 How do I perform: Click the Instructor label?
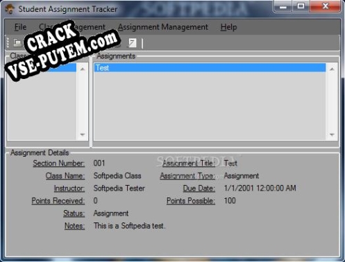pyautogui.click(x=69, y=189)
